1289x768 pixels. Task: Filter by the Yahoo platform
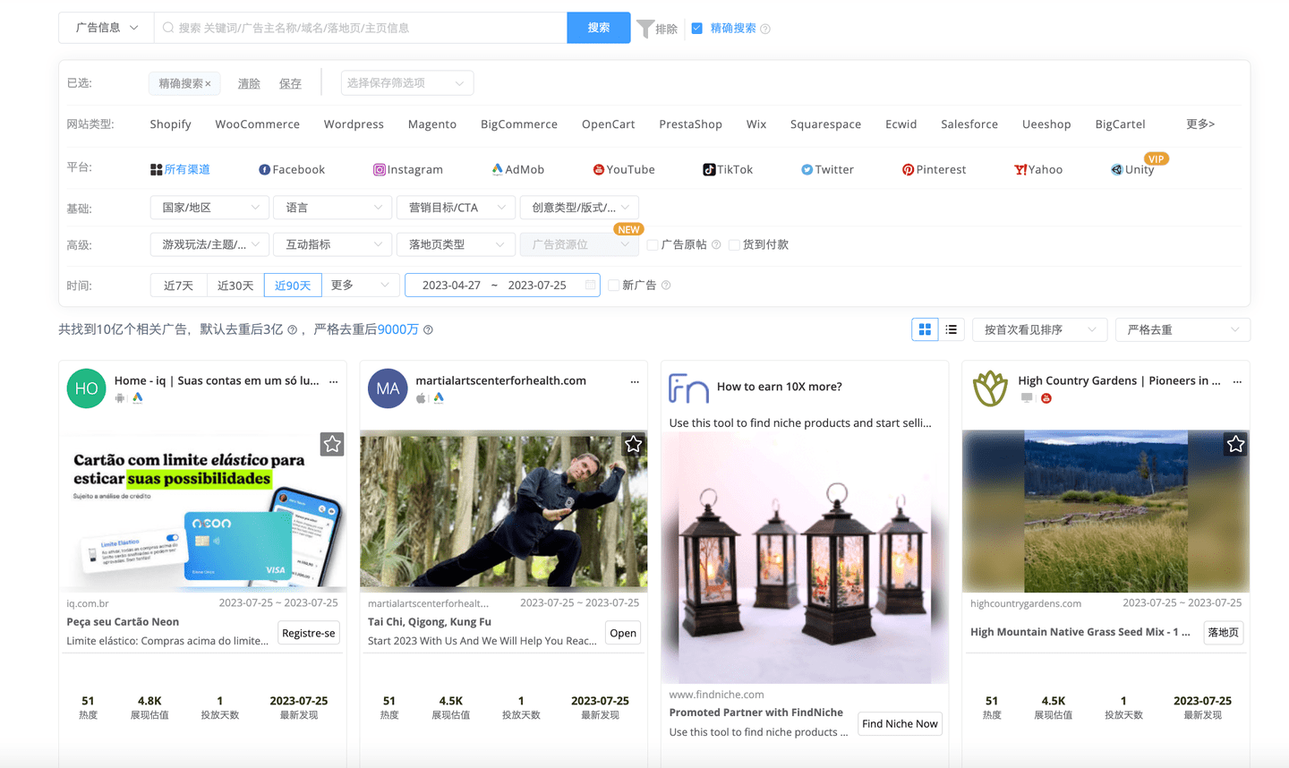[x=1038, y=169]
